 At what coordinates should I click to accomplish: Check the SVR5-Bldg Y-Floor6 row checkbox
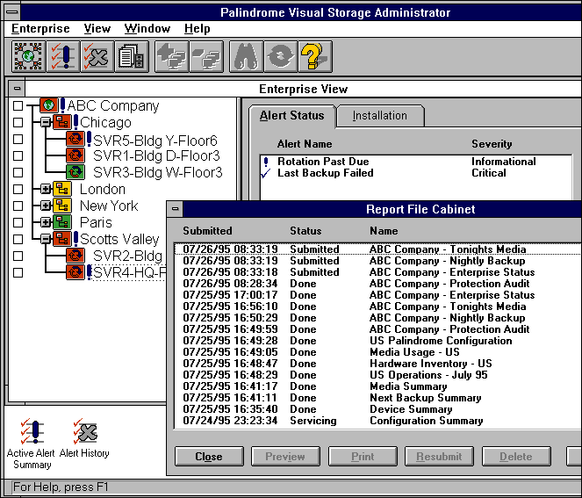coord(18,139)
